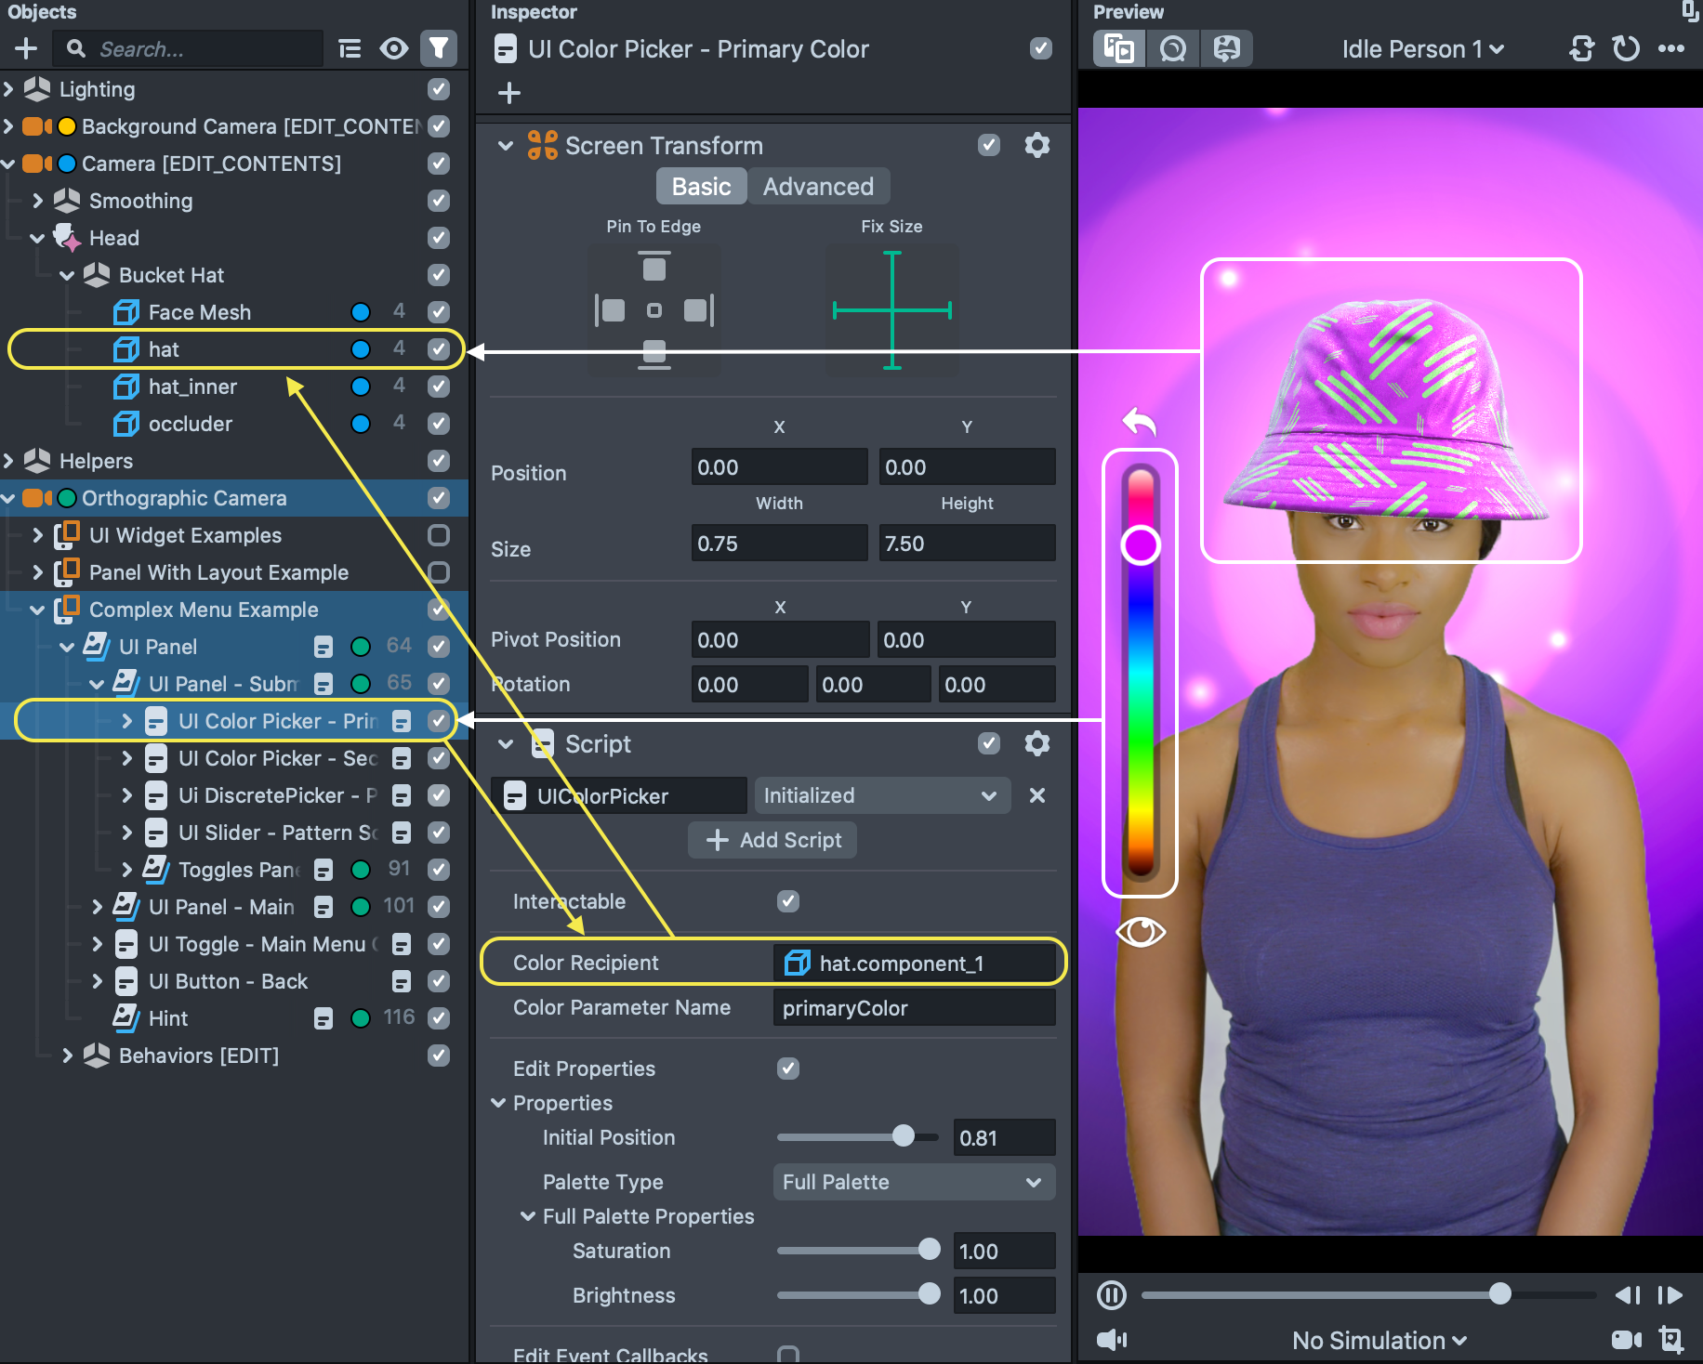This screenshot has width=1703, height=1364.
Task: Expand the Lighting tree item
Action: click(x=8, y=89)
